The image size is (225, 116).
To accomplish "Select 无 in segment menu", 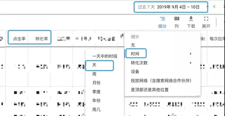I will (133, 45).
